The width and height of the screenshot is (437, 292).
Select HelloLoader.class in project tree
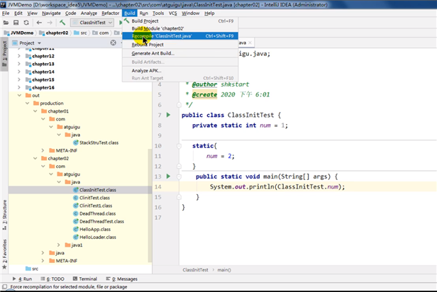click(98, 237)
